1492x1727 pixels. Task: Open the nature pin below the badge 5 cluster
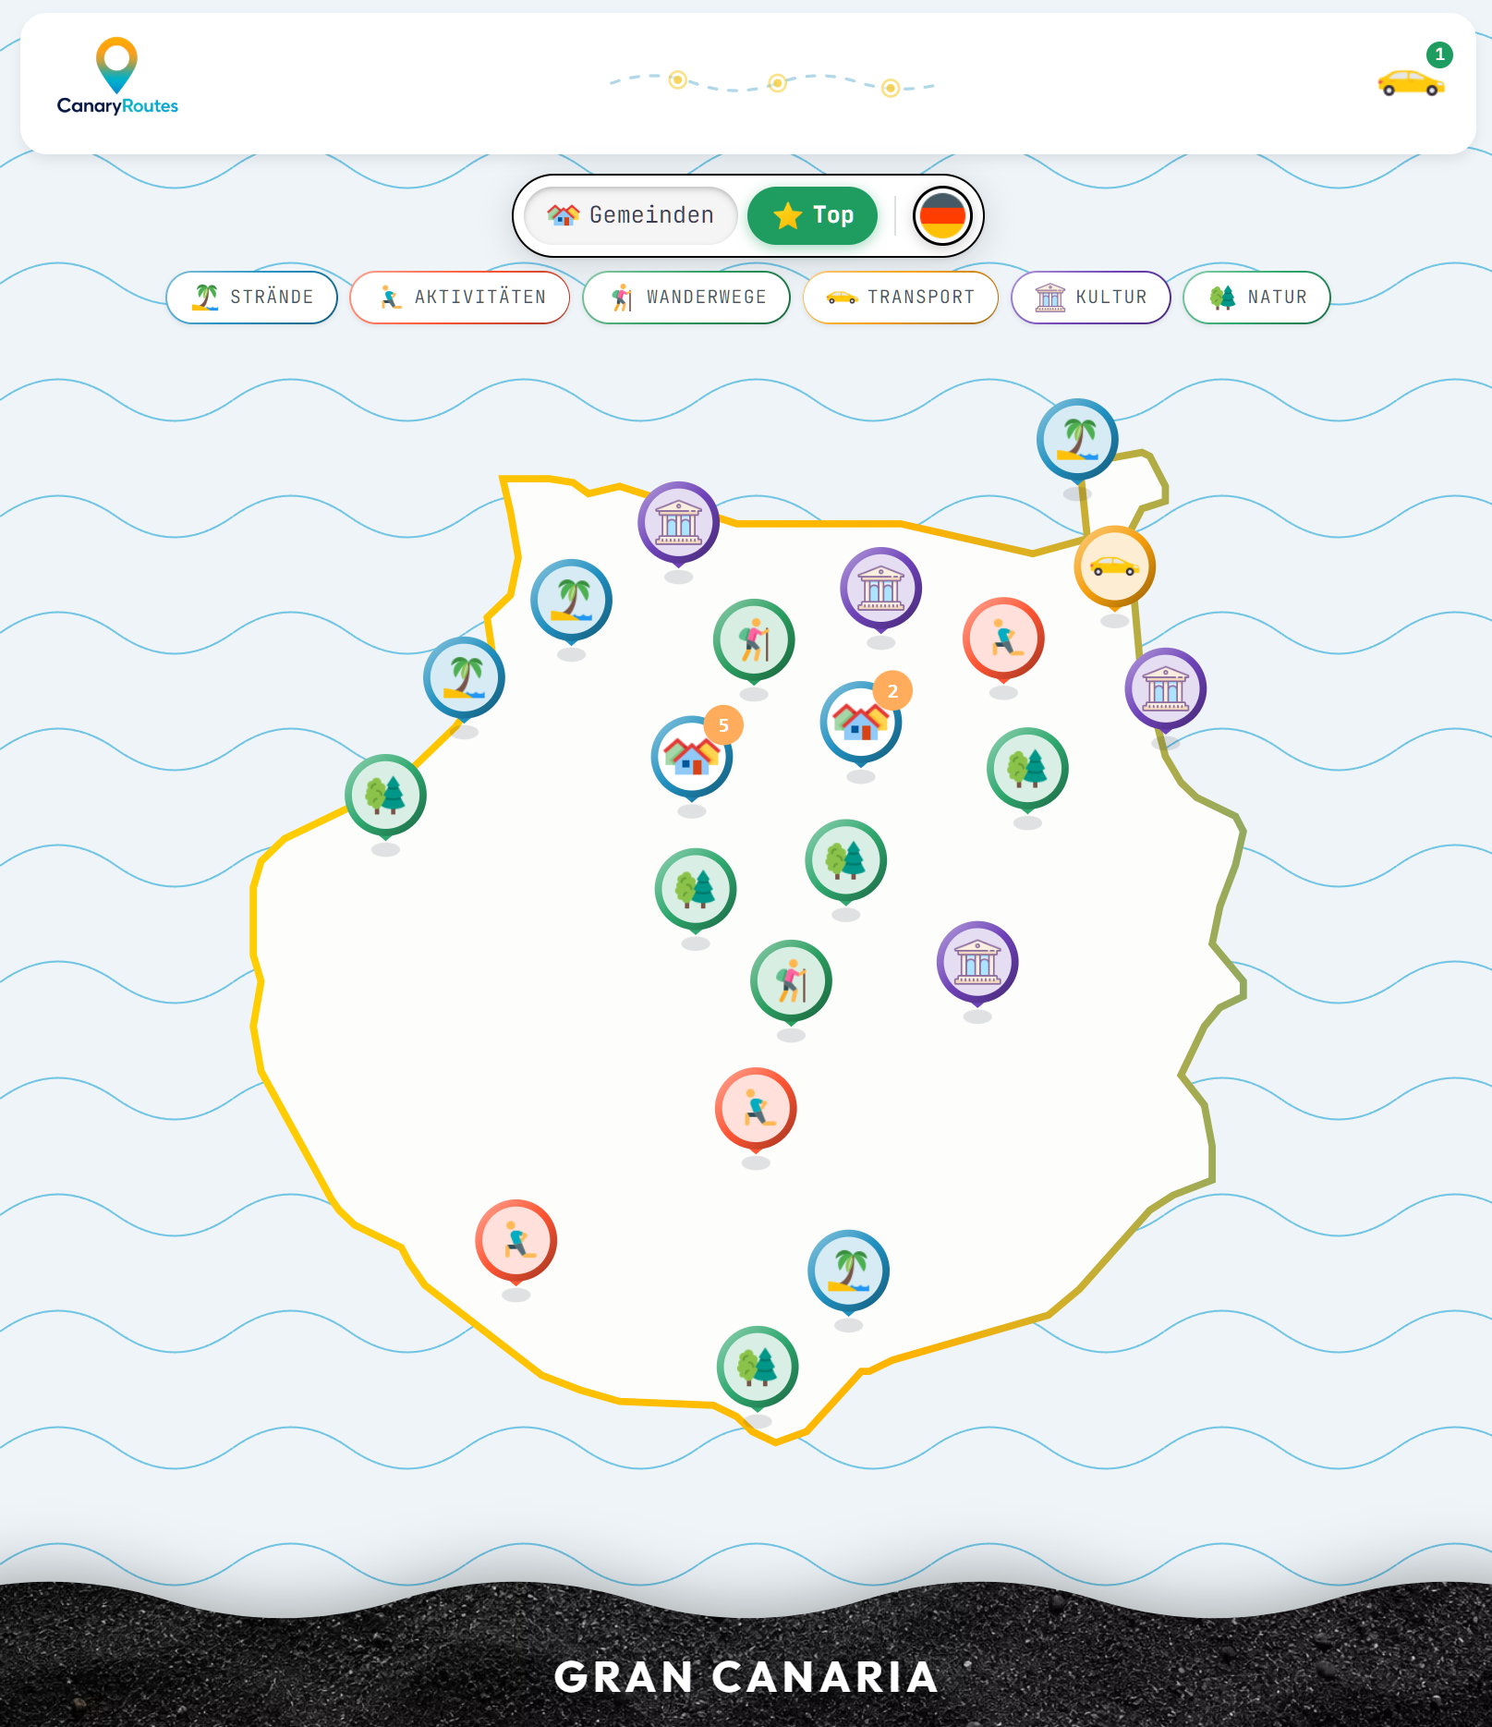coord(696,890)
